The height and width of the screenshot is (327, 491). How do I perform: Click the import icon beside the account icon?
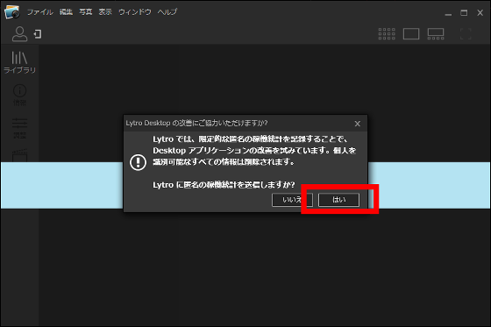[38, 34]
